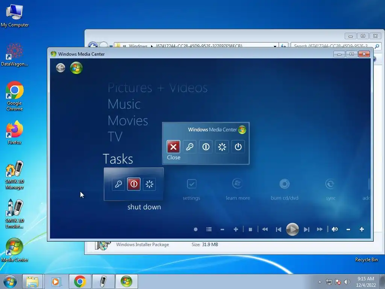Open Google Chrome desktop shortcut

pyautogui.click(x=15, y=96)
